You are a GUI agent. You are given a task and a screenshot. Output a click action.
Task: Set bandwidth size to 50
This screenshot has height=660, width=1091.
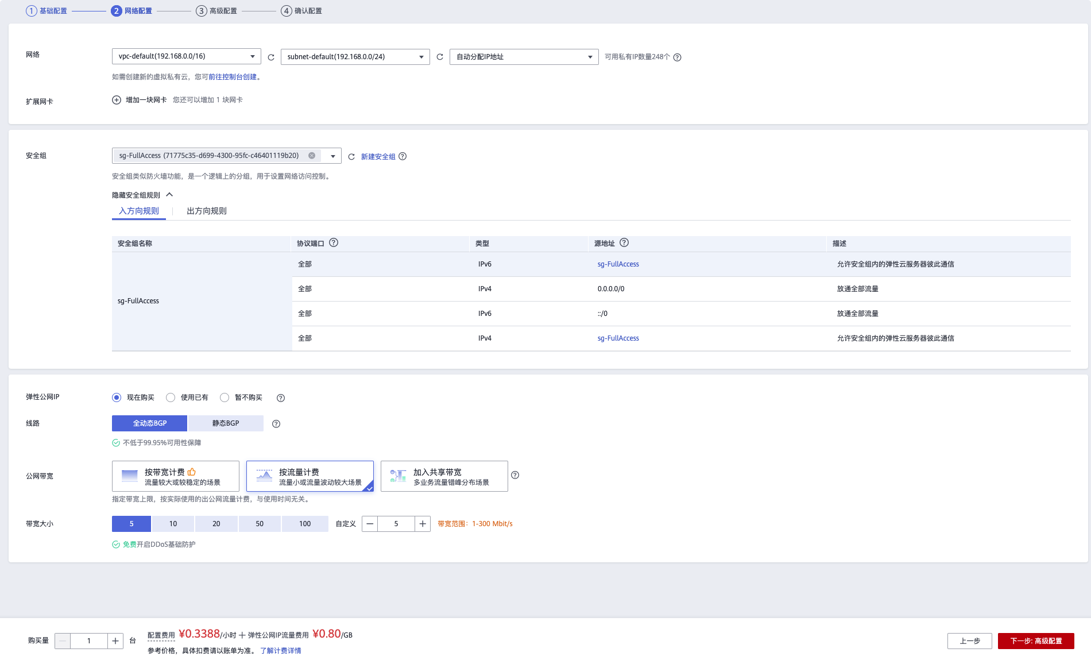(260, 524)
